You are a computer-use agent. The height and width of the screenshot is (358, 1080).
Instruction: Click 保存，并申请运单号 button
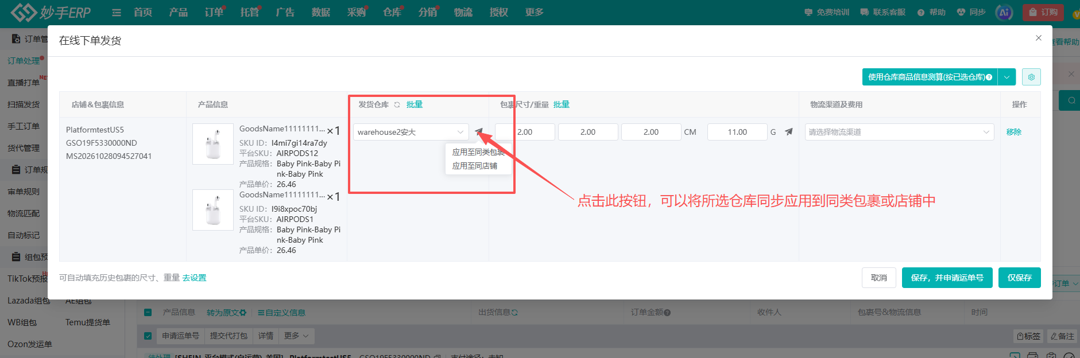tap(947, 278)
